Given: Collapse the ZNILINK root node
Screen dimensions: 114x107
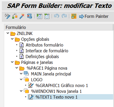Looking at the screenshot, I should (8, 33).
